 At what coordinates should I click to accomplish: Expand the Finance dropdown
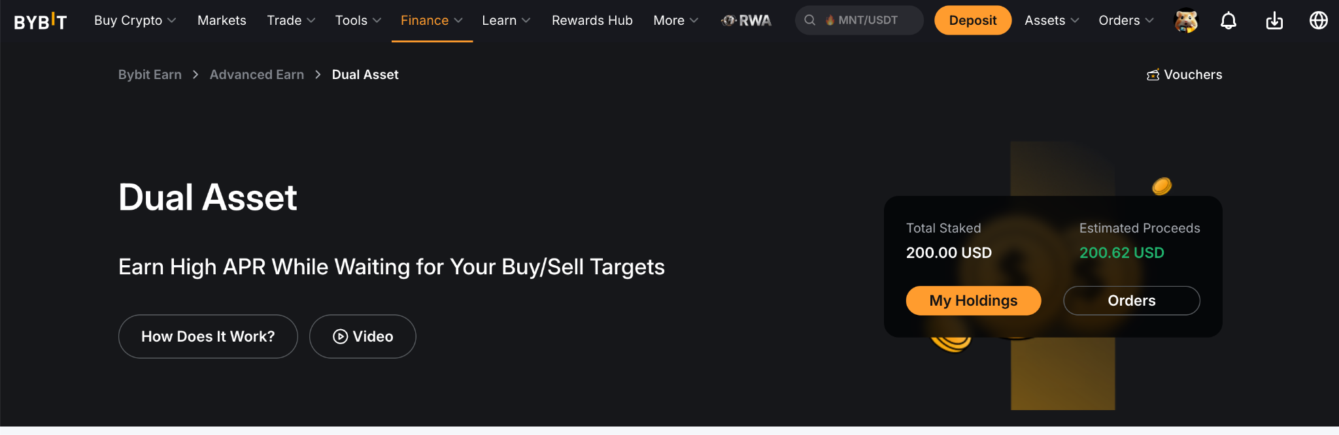432,20
